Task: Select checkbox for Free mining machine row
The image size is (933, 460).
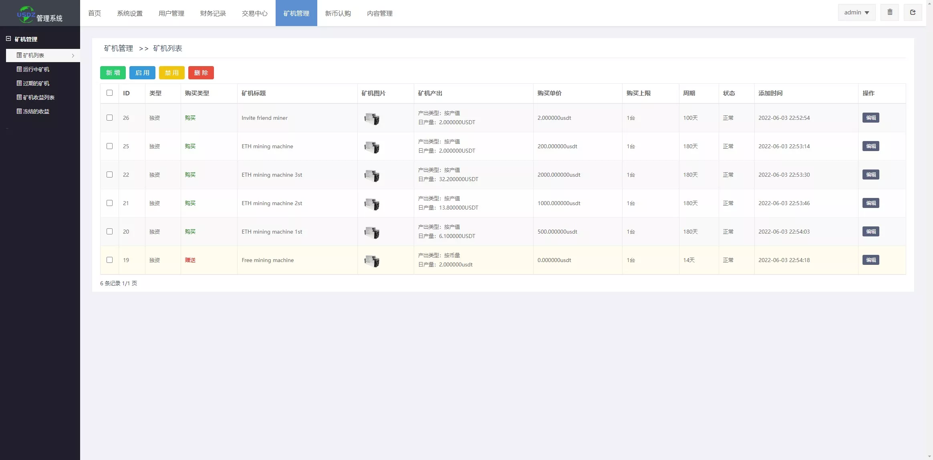Action: point(109,260)
